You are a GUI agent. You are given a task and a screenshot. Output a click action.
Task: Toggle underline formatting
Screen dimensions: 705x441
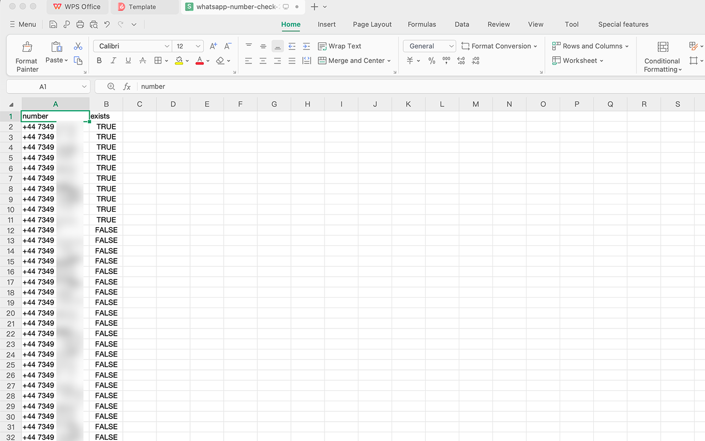point(128,61)
